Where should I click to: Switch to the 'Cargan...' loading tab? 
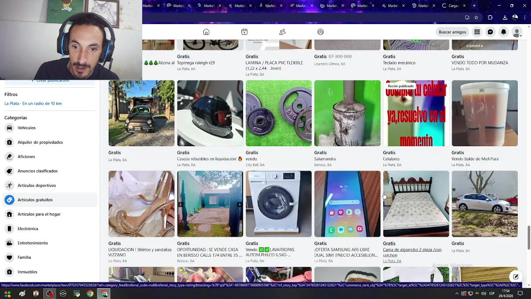coord(453,6)
